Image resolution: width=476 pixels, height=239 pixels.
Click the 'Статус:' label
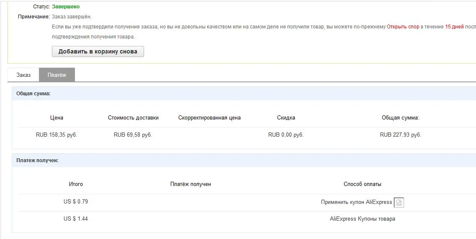point(41,7)
